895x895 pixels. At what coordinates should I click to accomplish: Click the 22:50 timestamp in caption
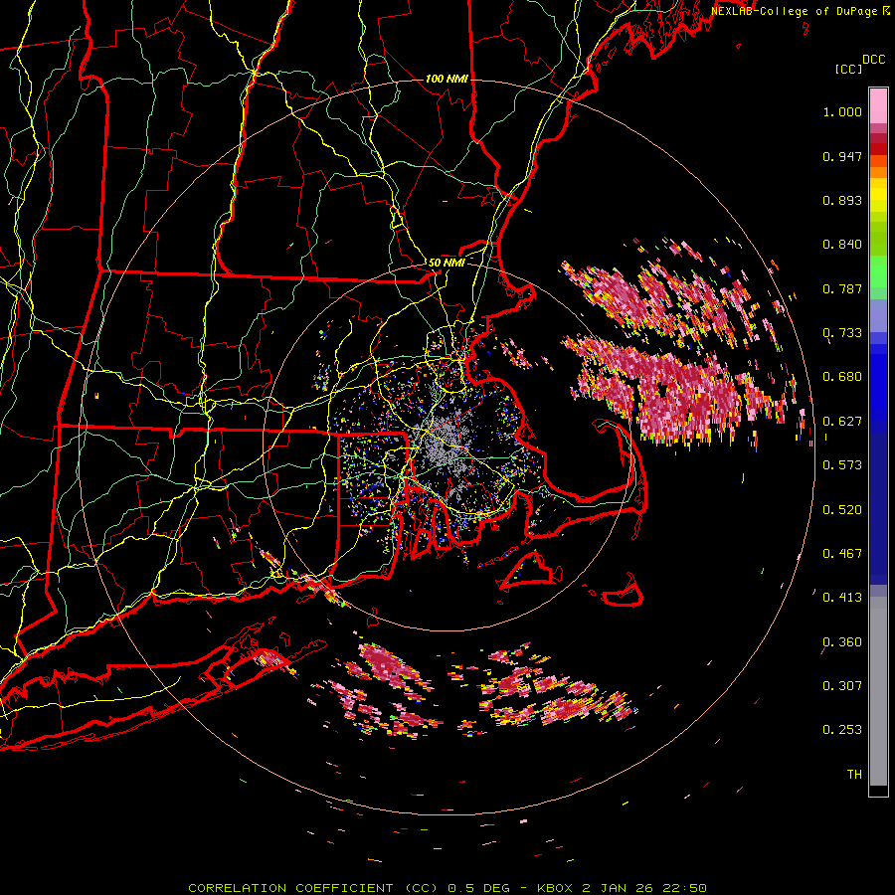click(x=684, y=888)
